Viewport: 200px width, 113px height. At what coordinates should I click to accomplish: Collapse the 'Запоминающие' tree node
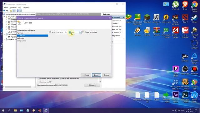pyautogui.click(x=4, y=34)
